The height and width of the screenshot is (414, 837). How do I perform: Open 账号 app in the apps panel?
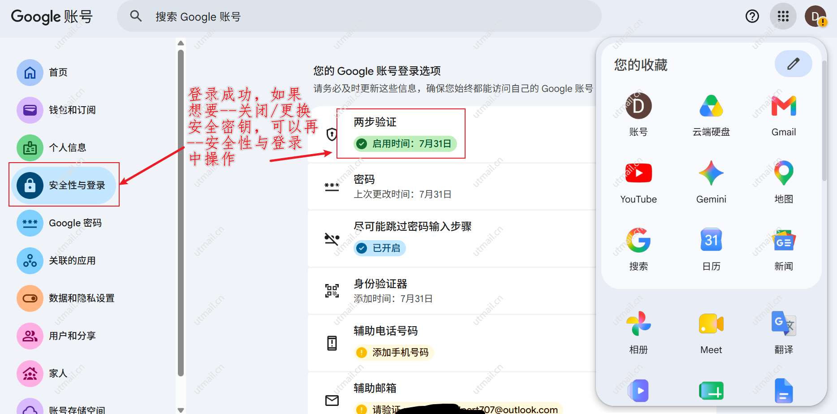coord(639,114)
